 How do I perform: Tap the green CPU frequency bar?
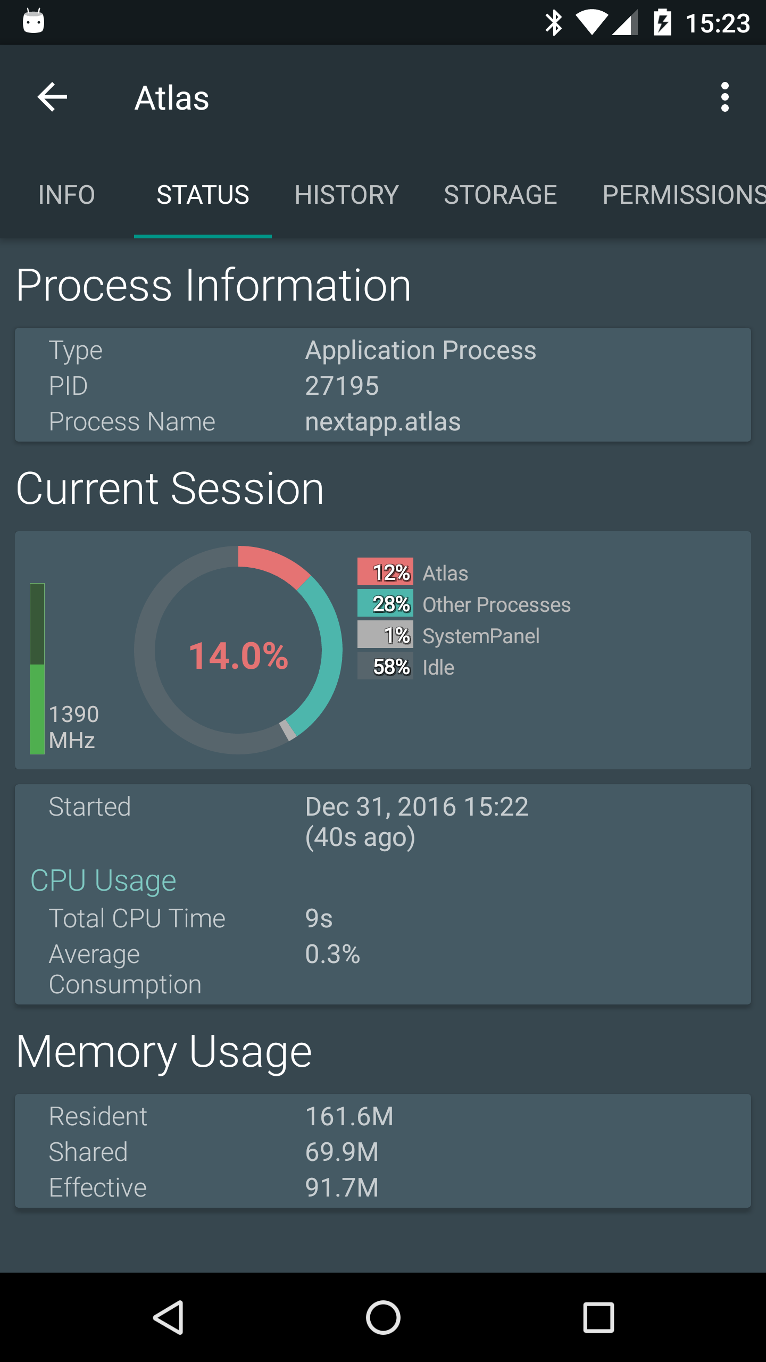[x=37, y=668]
